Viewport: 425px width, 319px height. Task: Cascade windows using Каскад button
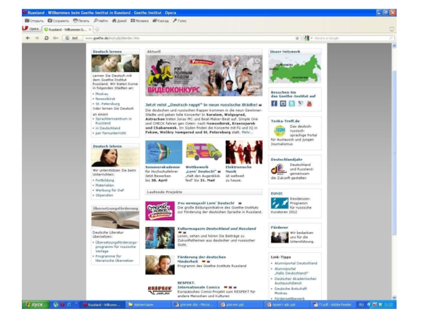coord(160,21)
